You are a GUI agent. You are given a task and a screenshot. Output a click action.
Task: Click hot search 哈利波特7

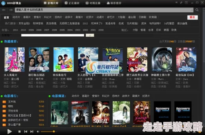click(x=155, y=23)
